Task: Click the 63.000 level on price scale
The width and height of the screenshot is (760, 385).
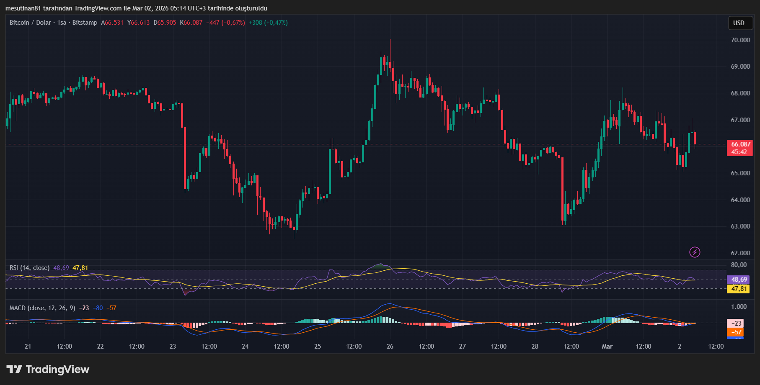Action: [740, 226]
